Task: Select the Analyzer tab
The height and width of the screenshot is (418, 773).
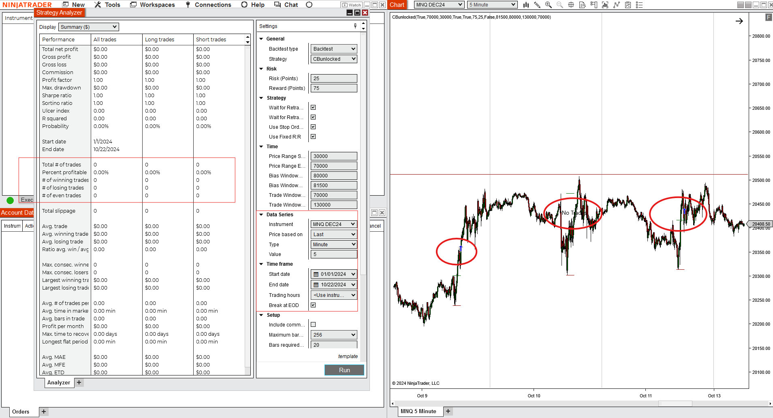Action: click(x=59, y=382)
